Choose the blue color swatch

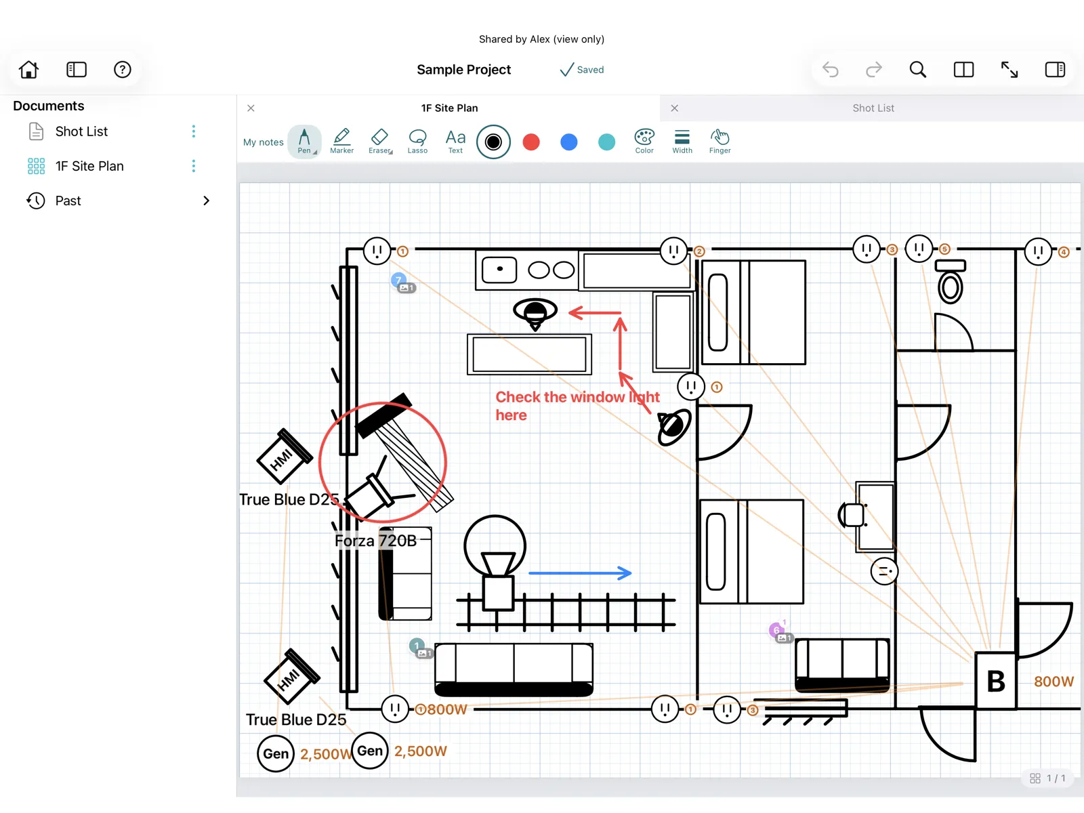[x=569, y=142]
